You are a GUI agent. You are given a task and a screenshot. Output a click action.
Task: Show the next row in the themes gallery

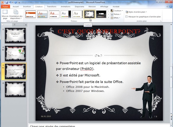[x=108, y=14]
